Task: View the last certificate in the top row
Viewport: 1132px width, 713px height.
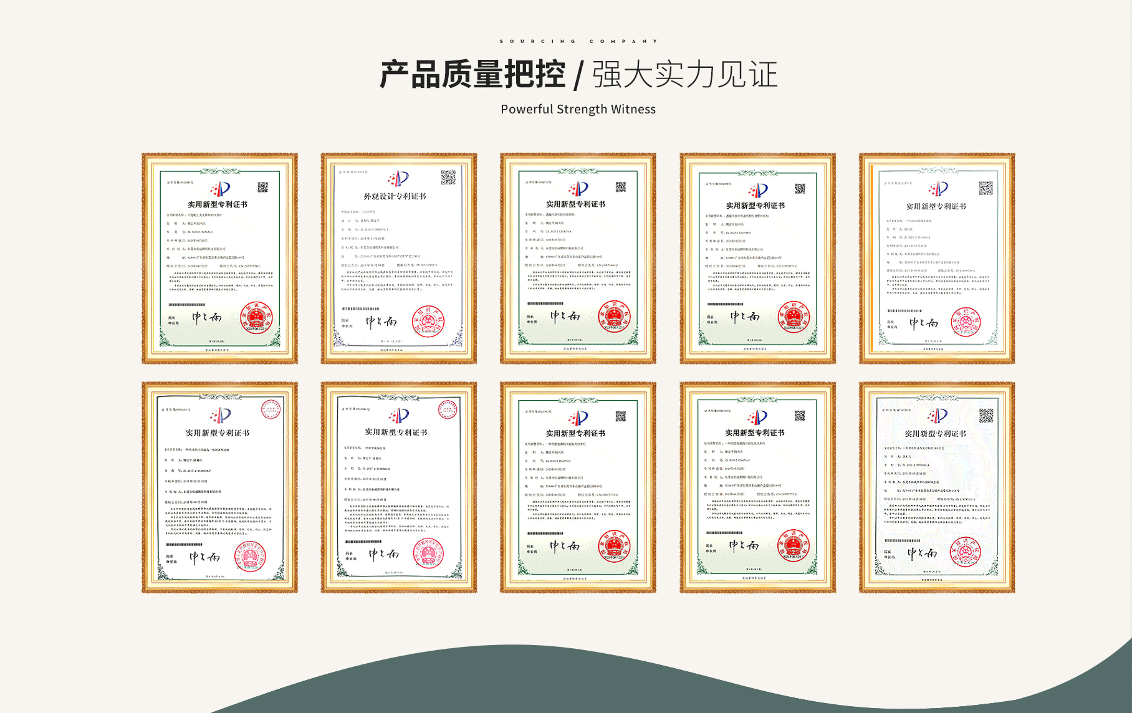Action: (936, 258)
